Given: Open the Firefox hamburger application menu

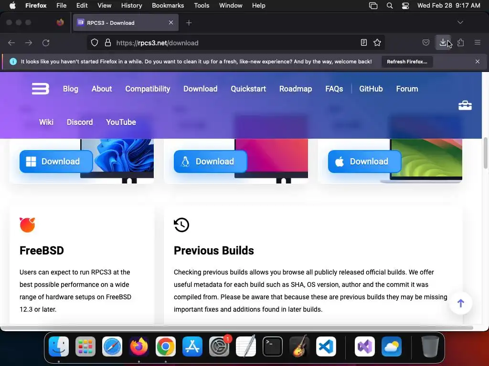Looking at the screenshot, I should (x=478, y=42).
